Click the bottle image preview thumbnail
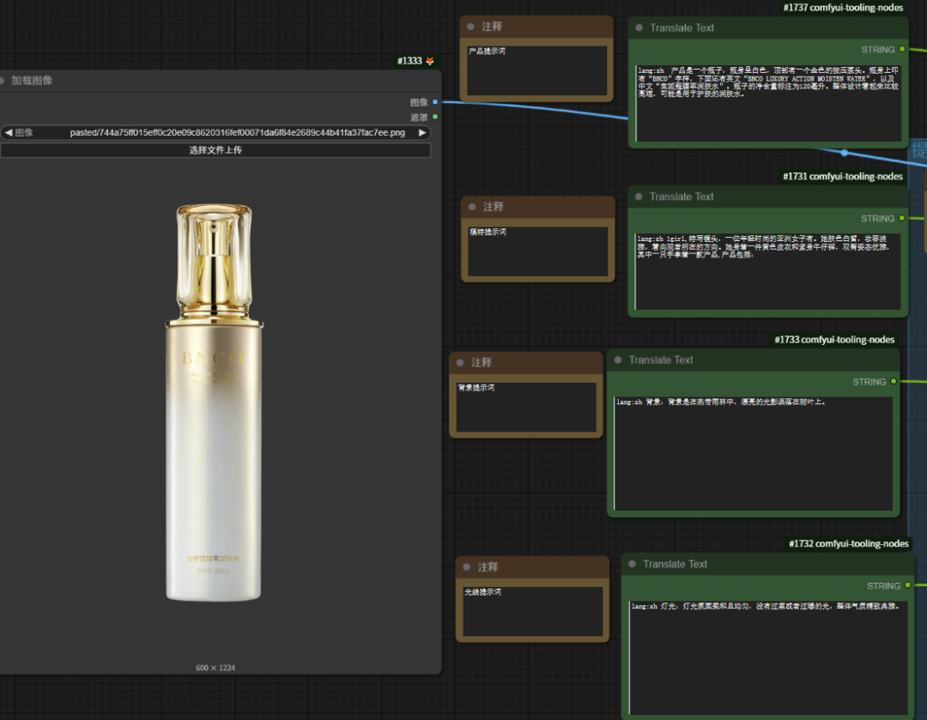 click(214, 402)
